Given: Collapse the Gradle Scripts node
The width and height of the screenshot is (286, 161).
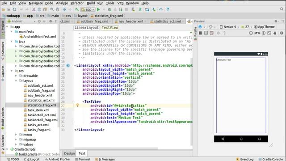Looking at the screenshot, I should (7, 149).
